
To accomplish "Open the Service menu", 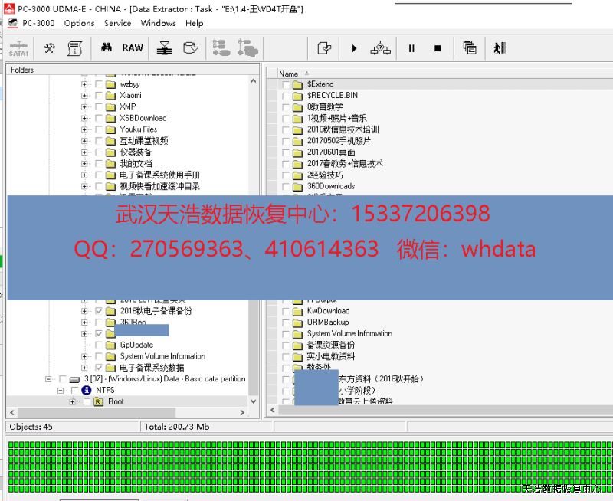I will point(117,23).
